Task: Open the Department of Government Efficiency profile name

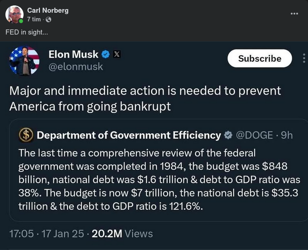Action: point(129,135)
